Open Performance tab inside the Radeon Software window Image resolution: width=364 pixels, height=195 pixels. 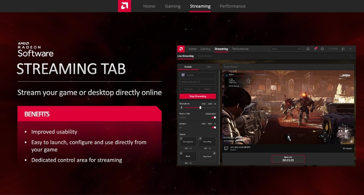click(x=240, y=49)
